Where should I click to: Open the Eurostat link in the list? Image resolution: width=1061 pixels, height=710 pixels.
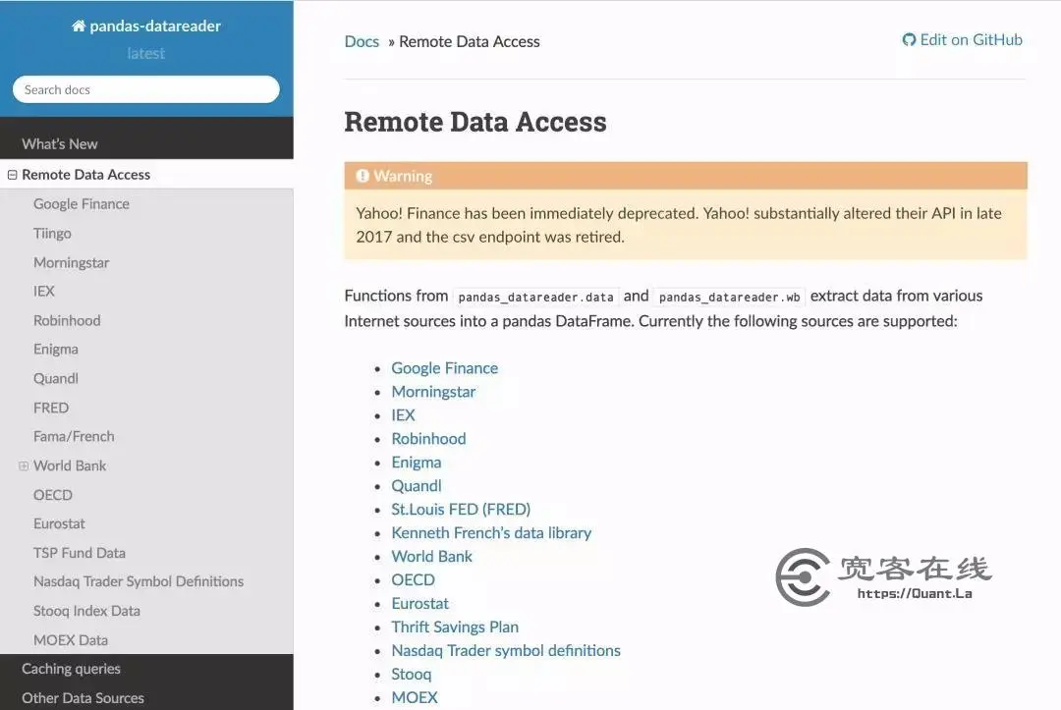click(x=419, y=604)
